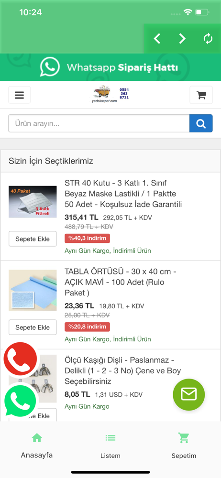
Task: Click the blue search magnifier button
Action: (201, 123)
